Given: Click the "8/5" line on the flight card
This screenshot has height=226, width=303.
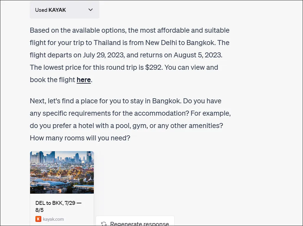Looking at the screenshot, I should 40,210.
